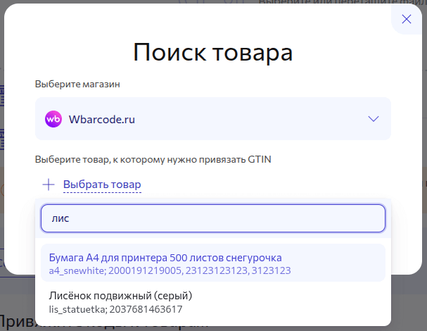Click the lis_statuetka code line

(x=115, y=308)
